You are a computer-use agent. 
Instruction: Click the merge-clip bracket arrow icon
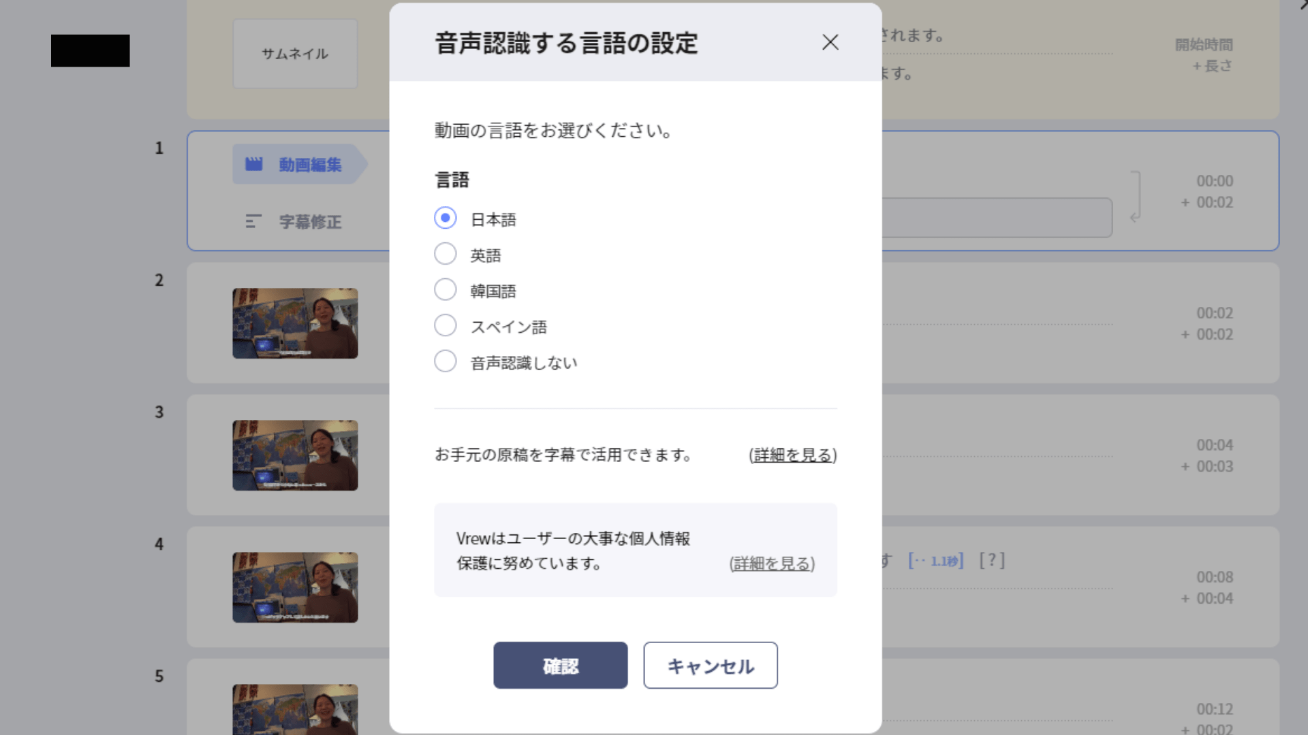1135,197
